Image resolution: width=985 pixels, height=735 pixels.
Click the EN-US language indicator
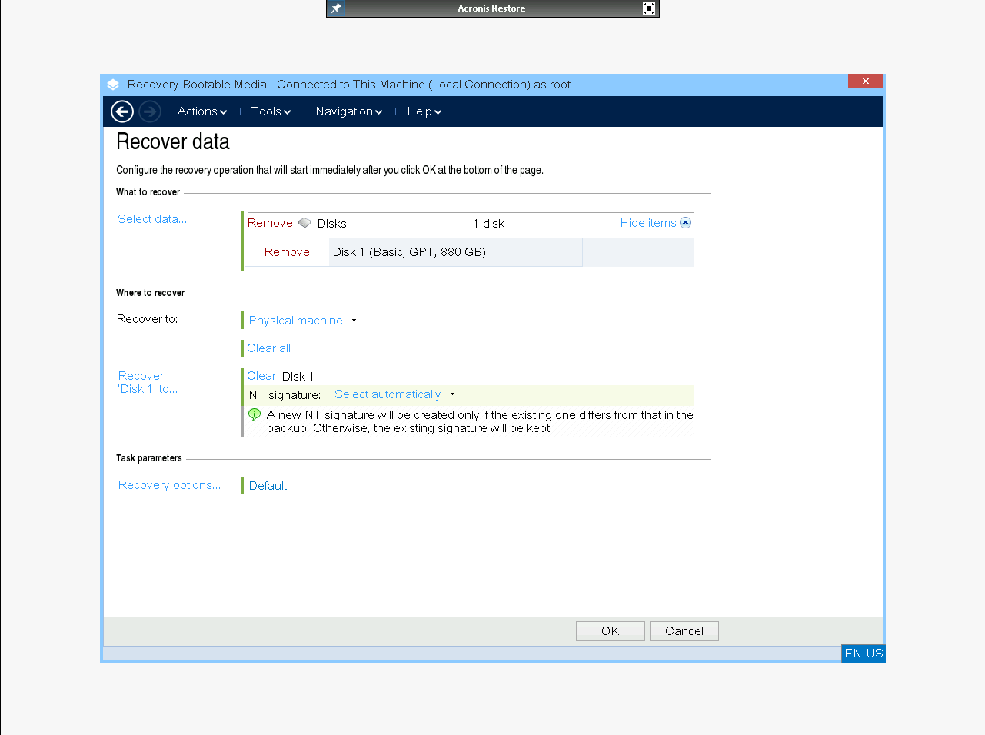pos(864,654)
